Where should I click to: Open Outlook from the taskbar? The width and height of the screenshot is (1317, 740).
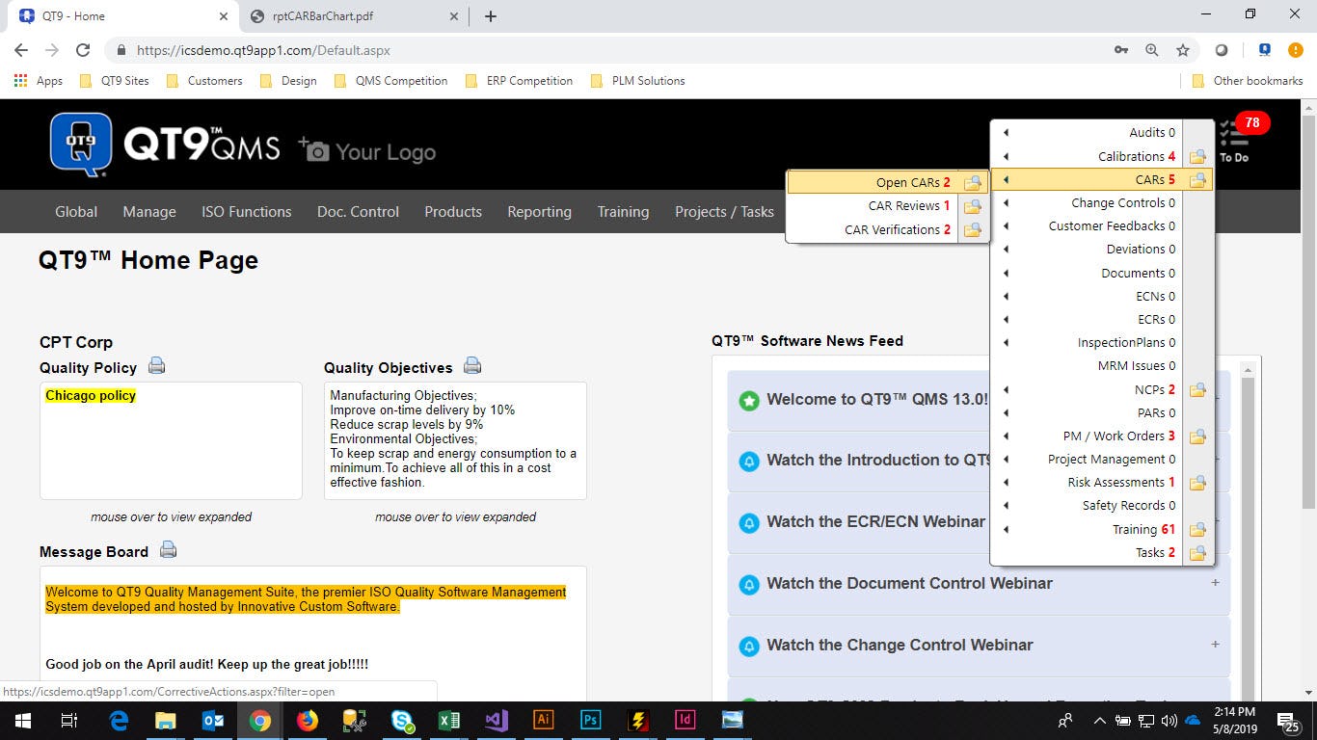coord(213,720)
